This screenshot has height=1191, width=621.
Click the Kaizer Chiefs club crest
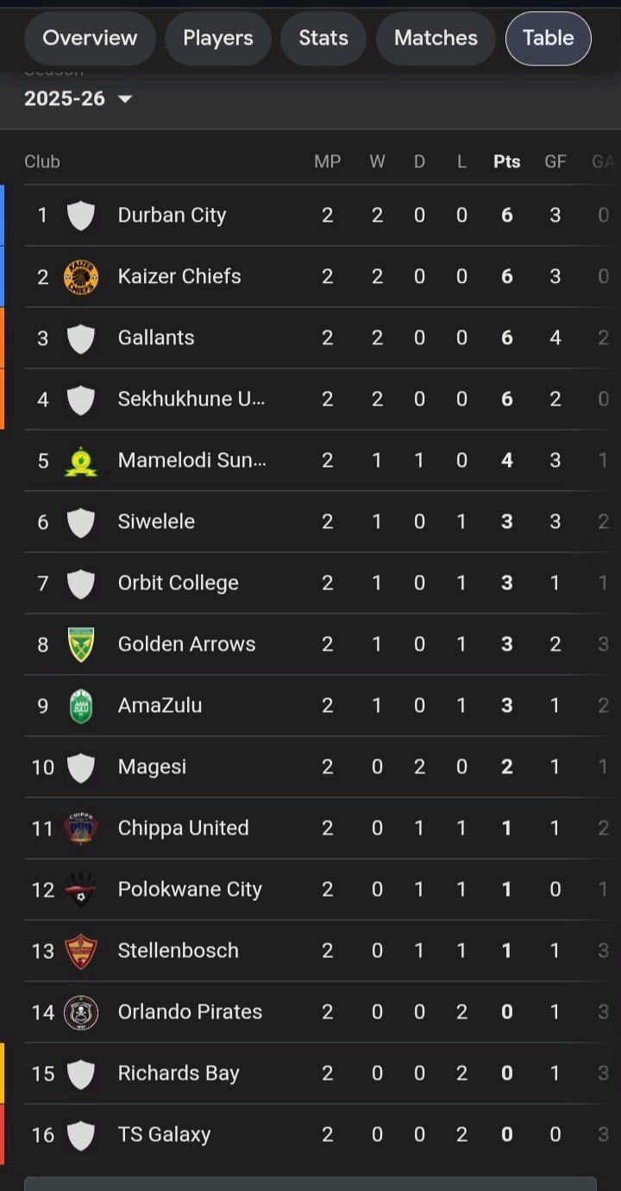[x=81, y=277]
